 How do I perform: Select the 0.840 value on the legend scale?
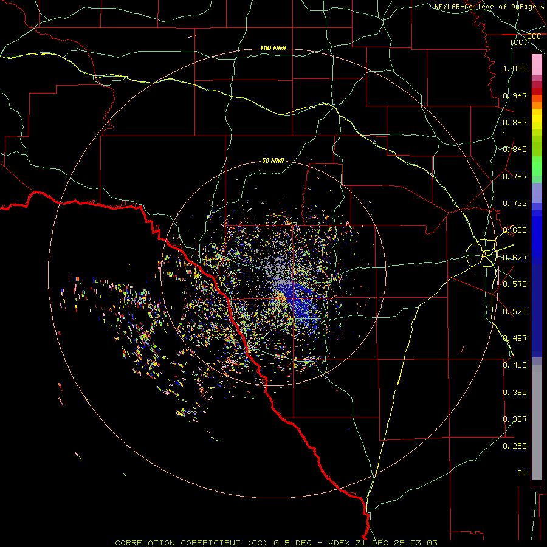(x=515, y=150)
